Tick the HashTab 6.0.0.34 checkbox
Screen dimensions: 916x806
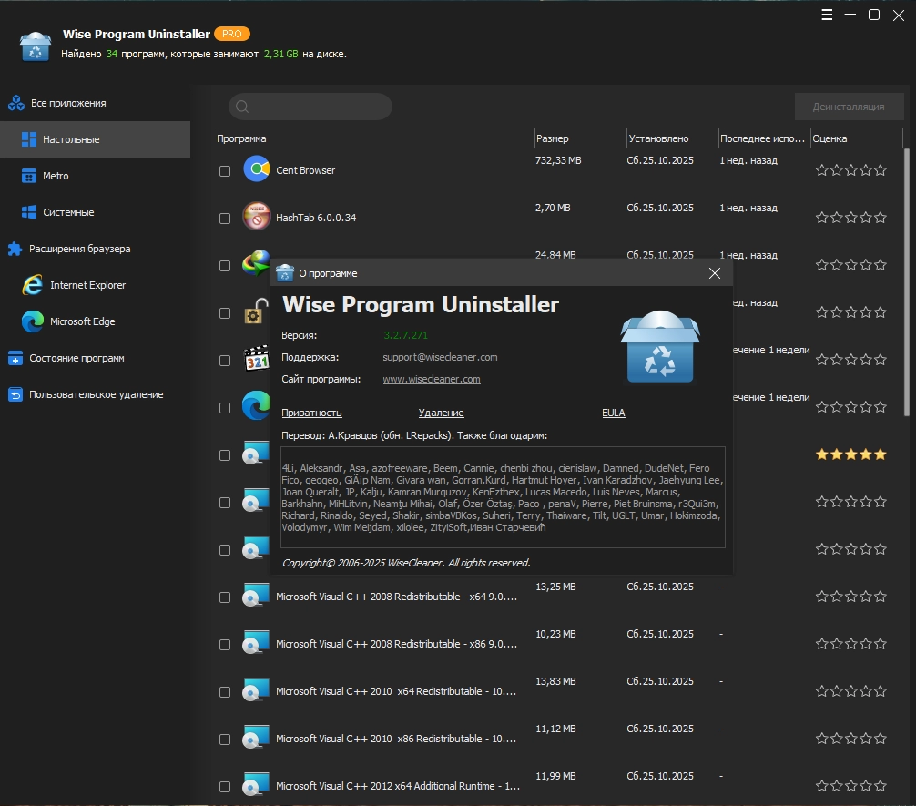225,219
